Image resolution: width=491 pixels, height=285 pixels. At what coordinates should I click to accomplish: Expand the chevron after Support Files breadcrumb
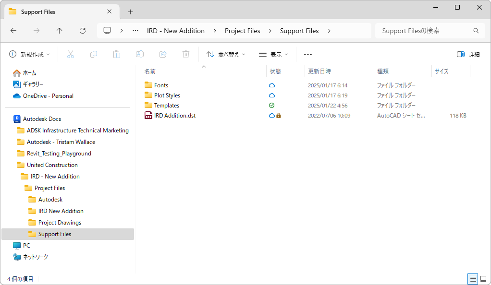point(329,31)
